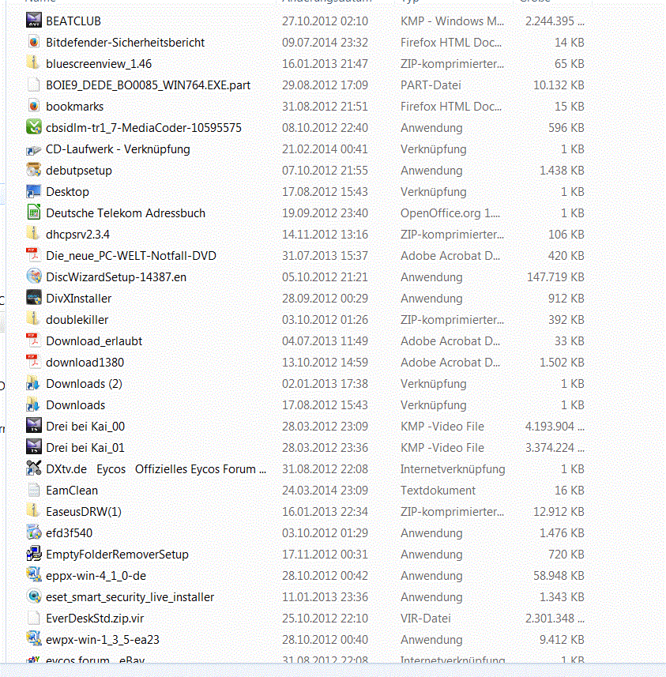The image size is (666, 677).
Task: Select the Bitdefender-Sicherheitsbericht Firefox icon
Action: (34, 42)
